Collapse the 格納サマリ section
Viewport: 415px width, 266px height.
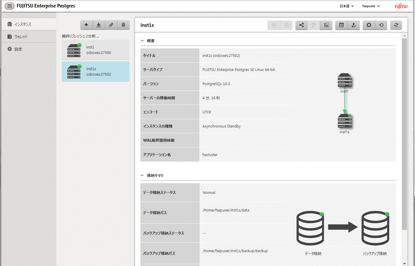[x=142, y=175]
